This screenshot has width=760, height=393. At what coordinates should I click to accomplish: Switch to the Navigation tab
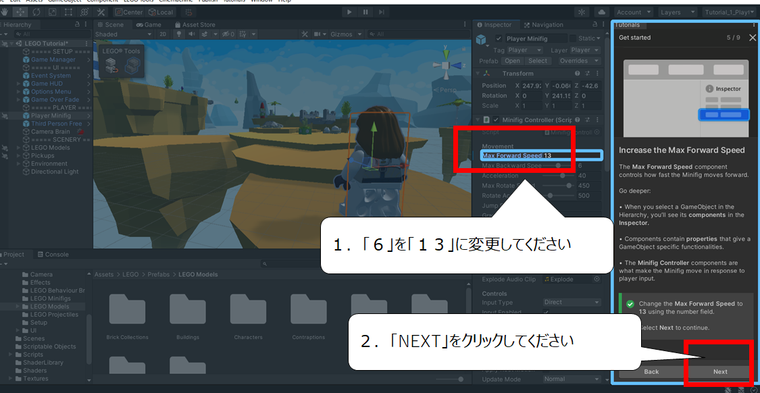pos(542,25)
